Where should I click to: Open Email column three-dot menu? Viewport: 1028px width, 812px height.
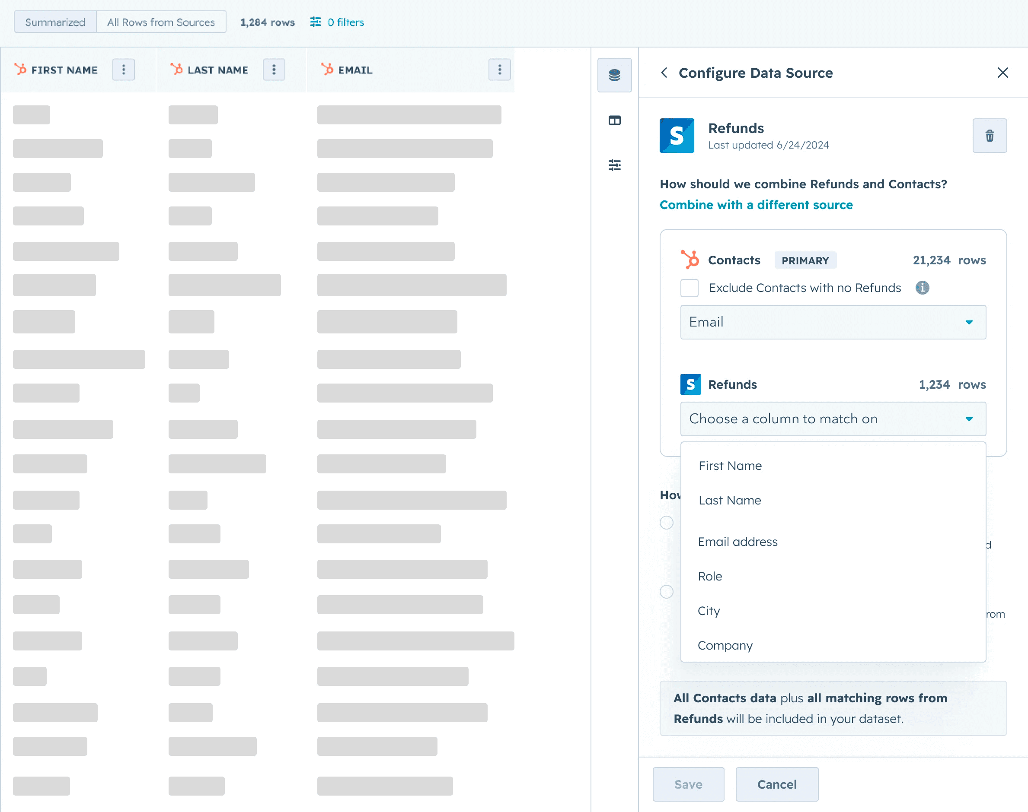tap(499, 70)
